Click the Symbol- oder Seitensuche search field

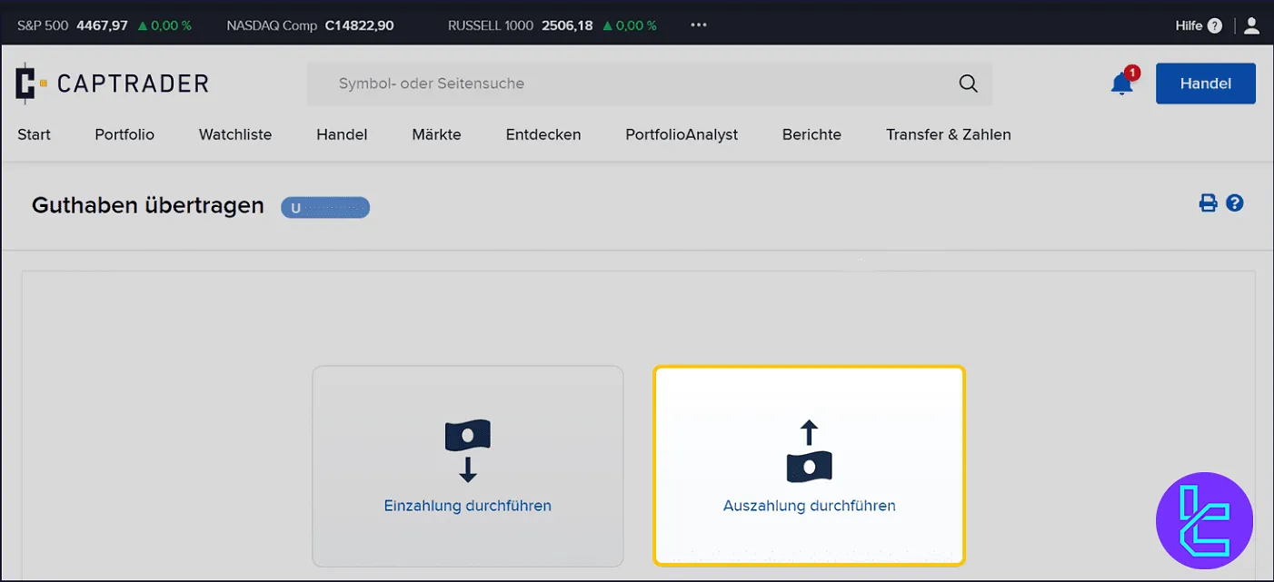tap(636, 84)
